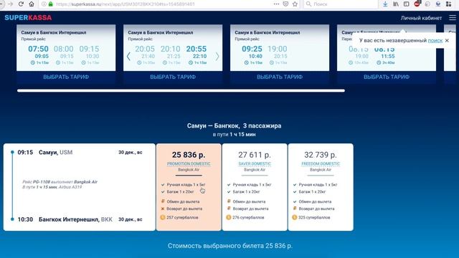Select the 19:00 departure in the third card
The width and height of the screenshot is (459, 258).
(278, 49)
